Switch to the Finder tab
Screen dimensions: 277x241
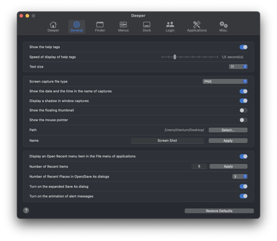click(100, 27)
